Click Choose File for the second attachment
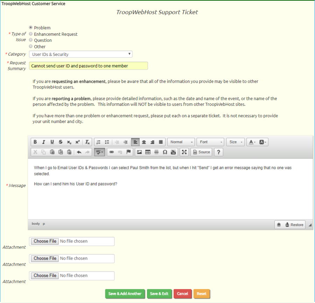 coord(45,258)
